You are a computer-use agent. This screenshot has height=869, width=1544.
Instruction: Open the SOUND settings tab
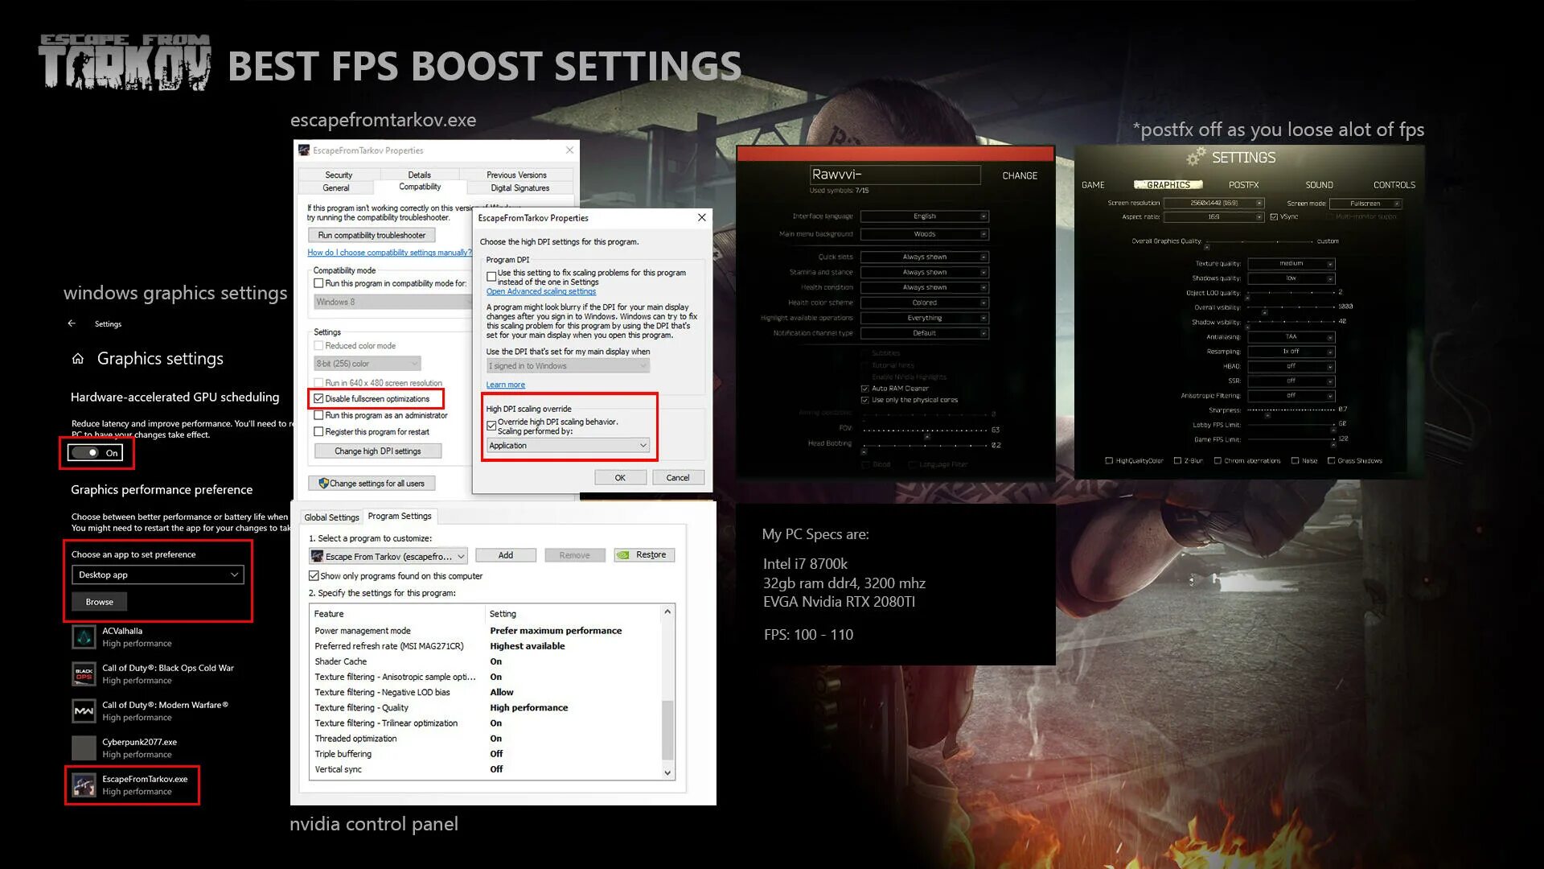pos(1319,185)
